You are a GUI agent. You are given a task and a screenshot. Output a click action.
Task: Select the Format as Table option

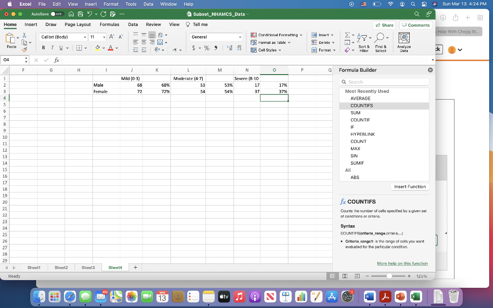click(270, 42)
